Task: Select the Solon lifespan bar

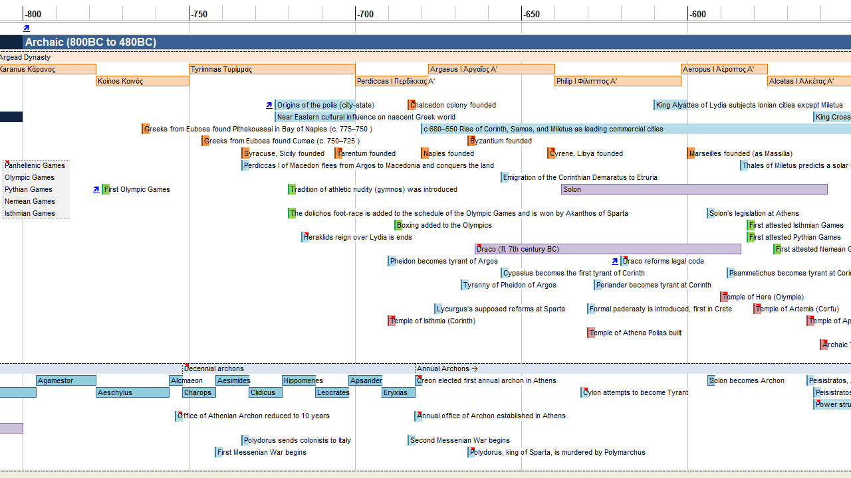Action: point(693,190)
